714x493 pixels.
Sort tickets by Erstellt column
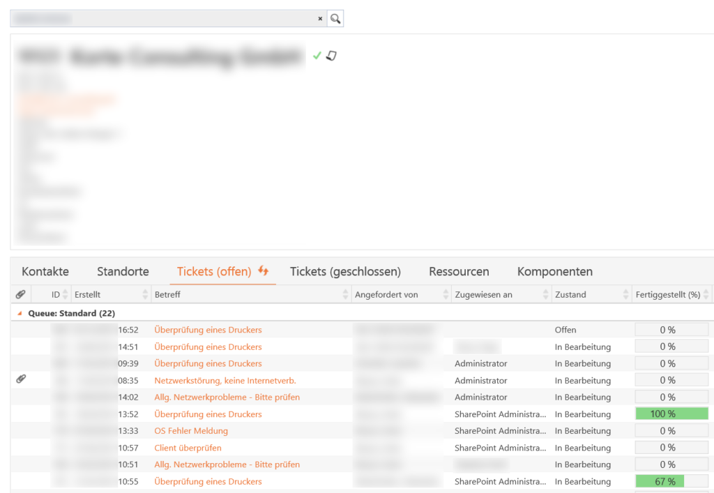point(87,294)
